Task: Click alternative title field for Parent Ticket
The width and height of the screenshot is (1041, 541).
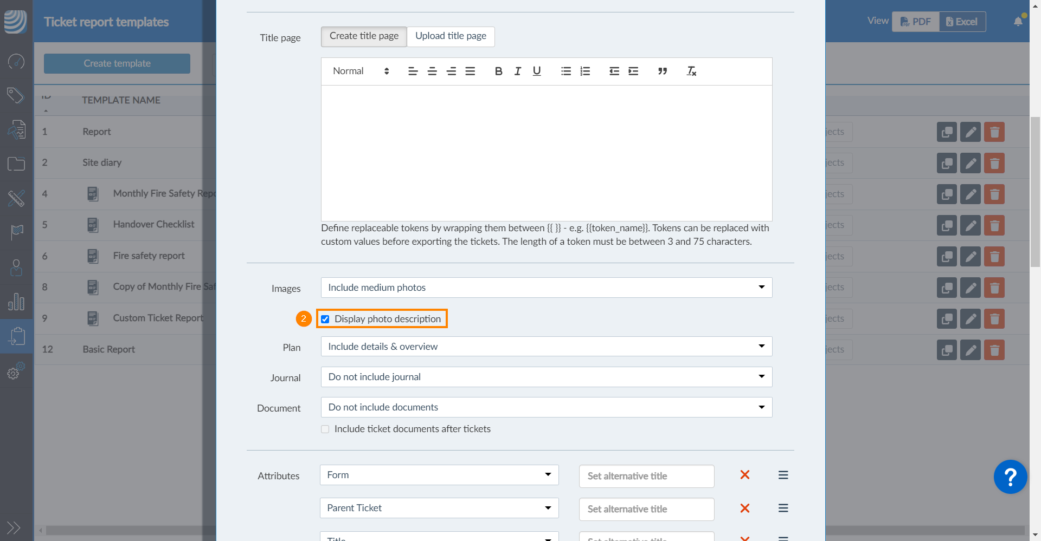Action: pos(646,509)
